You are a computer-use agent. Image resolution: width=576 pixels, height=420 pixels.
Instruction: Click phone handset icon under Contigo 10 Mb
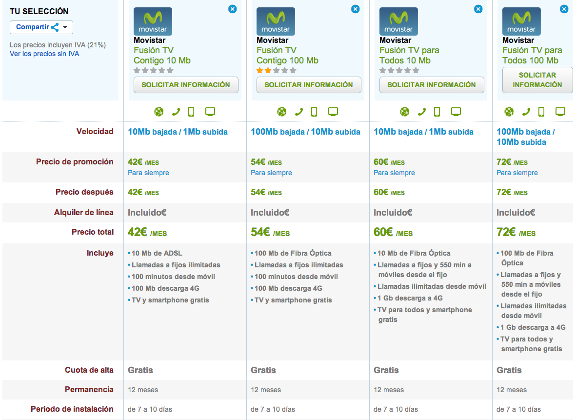(x=176, y=112)
